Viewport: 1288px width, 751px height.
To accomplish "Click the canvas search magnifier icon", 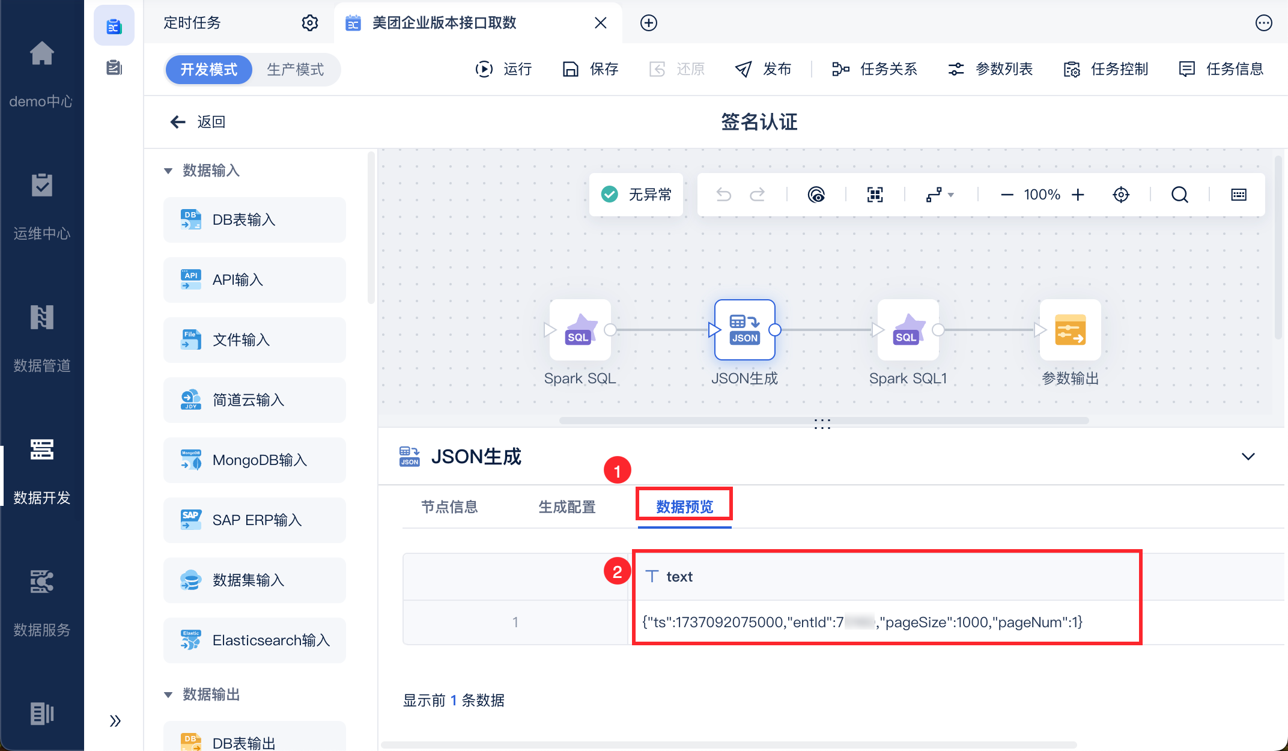I will point(1179,195).
